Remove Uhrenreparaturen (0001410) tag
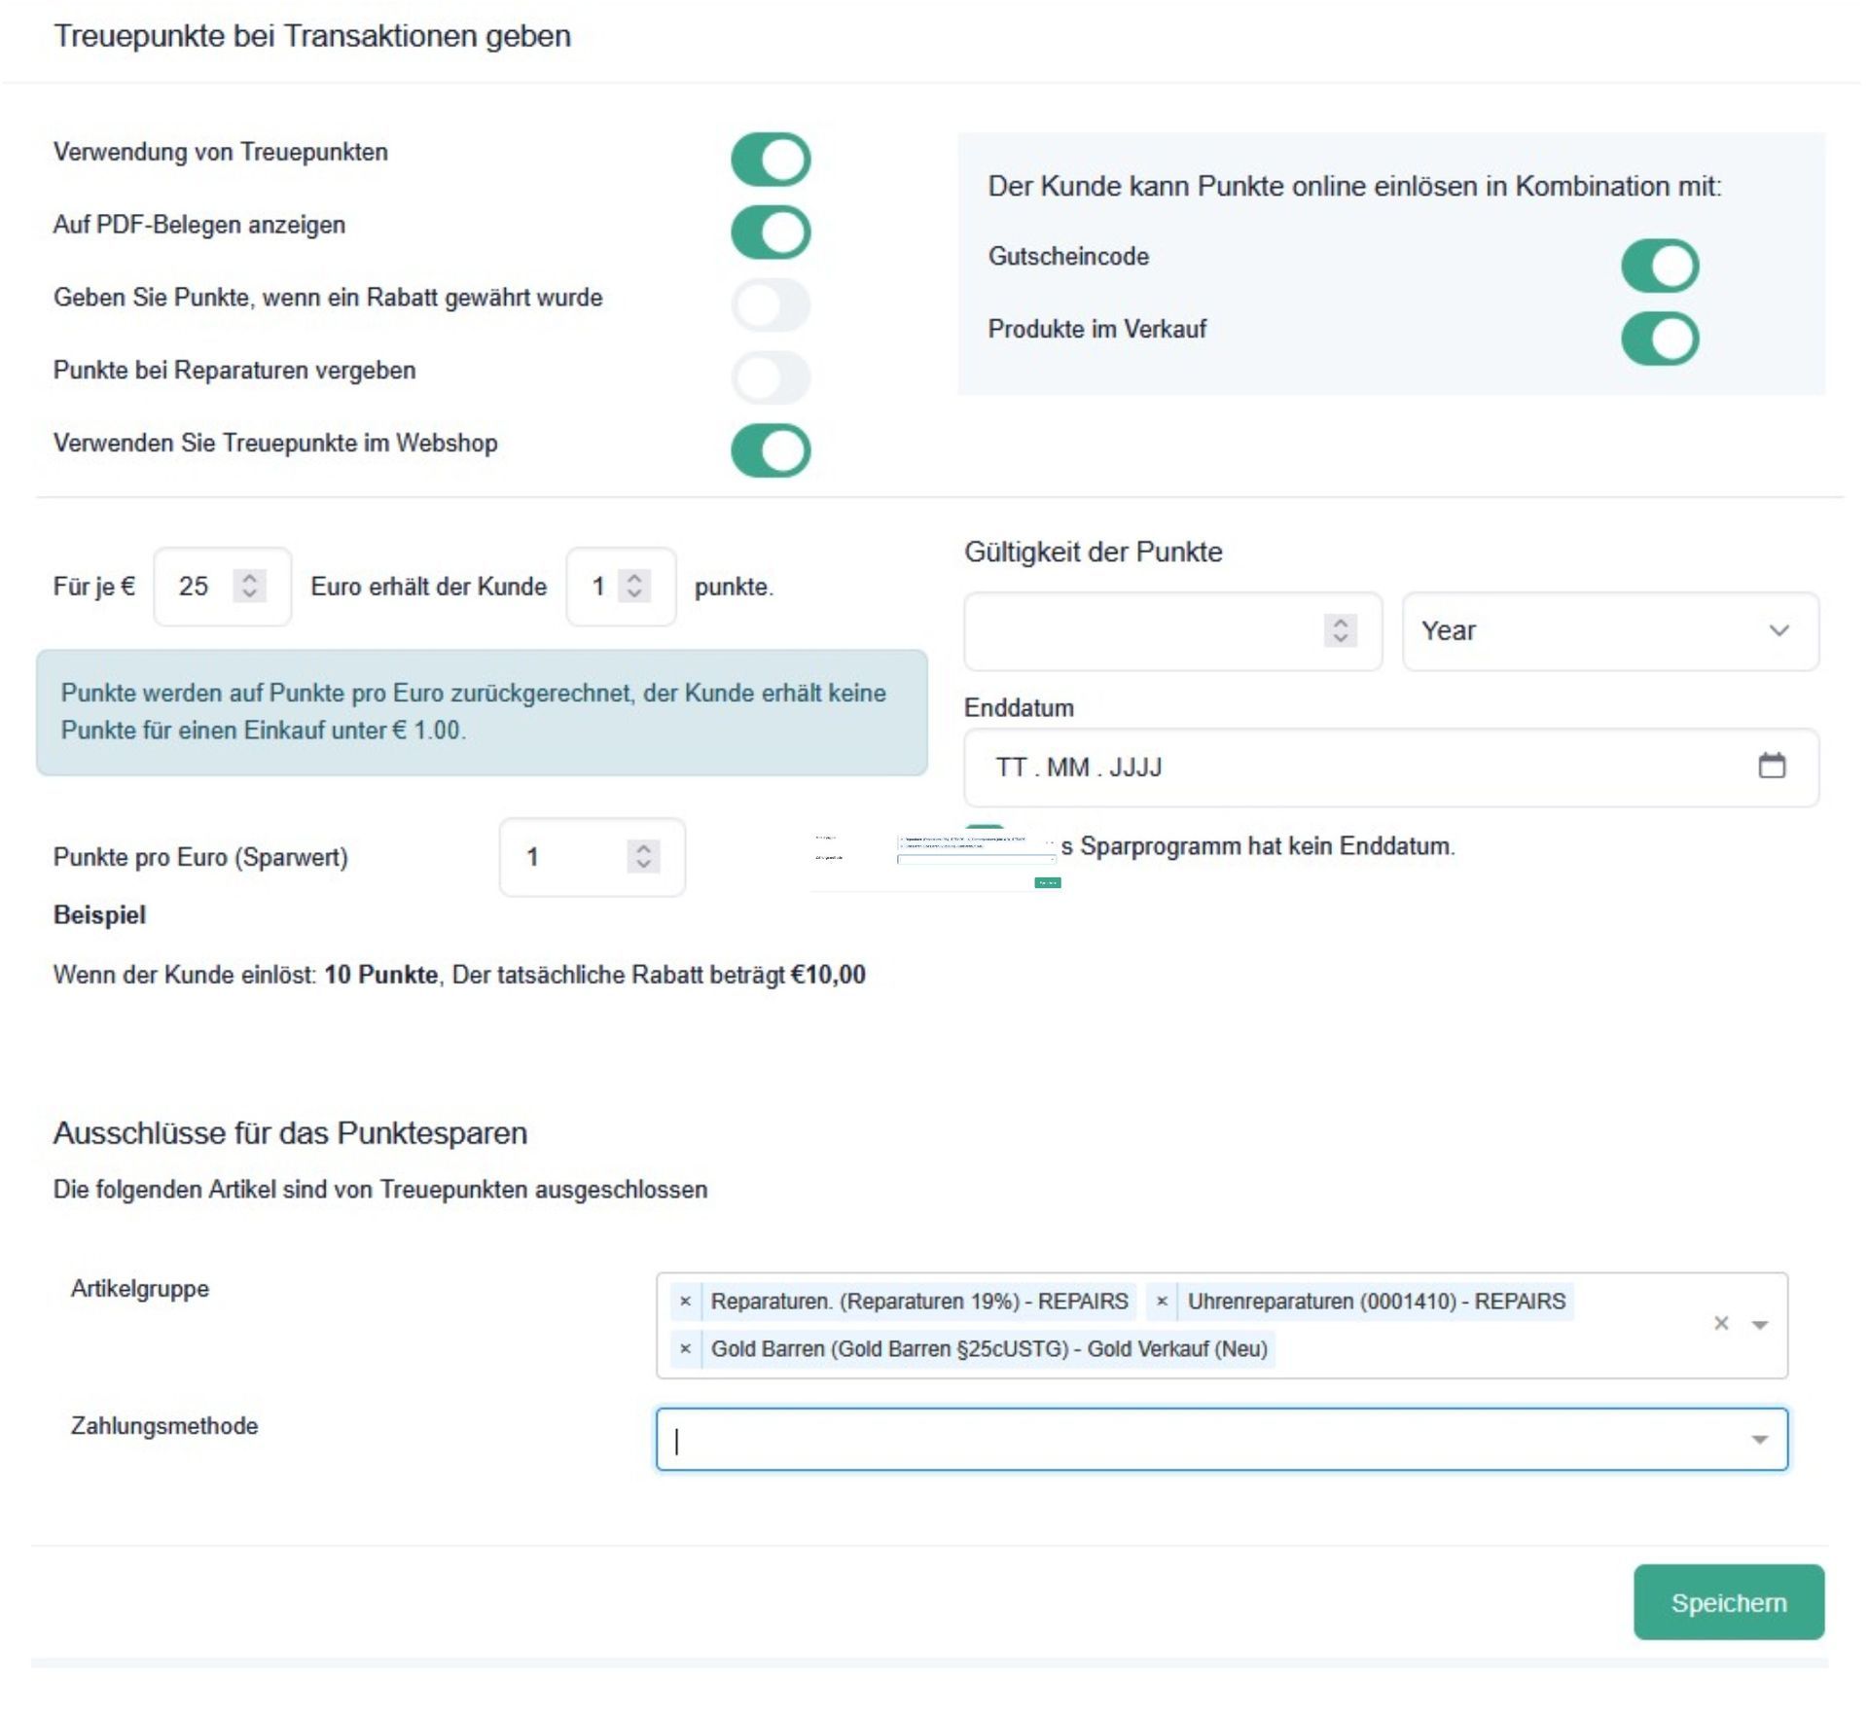1868x1716 pixels. click(x=1162, y=1302)
